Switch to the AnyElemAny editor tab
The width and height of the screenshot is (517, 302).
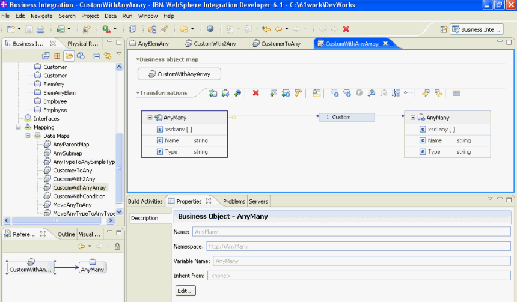click(153, 43)
